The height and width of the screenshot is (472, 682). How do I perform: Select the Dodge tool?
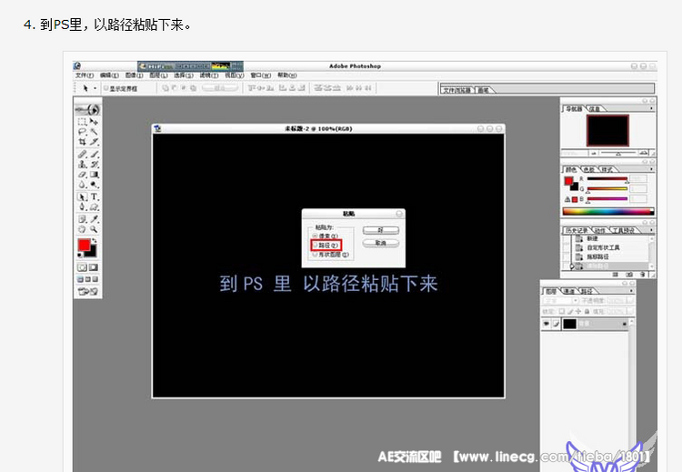coord(94,185)
